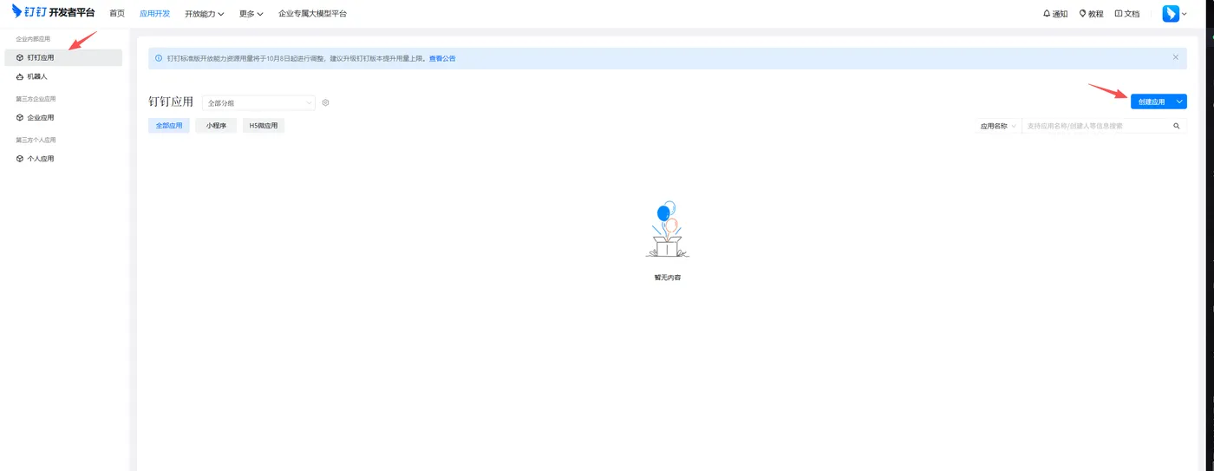Click the 企业内部应用 section label
The width and height of the screenshot is (1214, 471).
pos(33,39)
